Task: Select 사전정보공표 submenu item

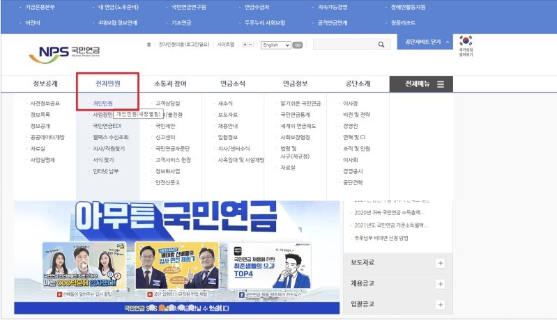Action: pos(45,104)
